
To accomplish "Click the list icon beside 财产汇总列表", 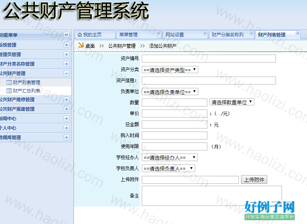I will [x=9, y=91].
